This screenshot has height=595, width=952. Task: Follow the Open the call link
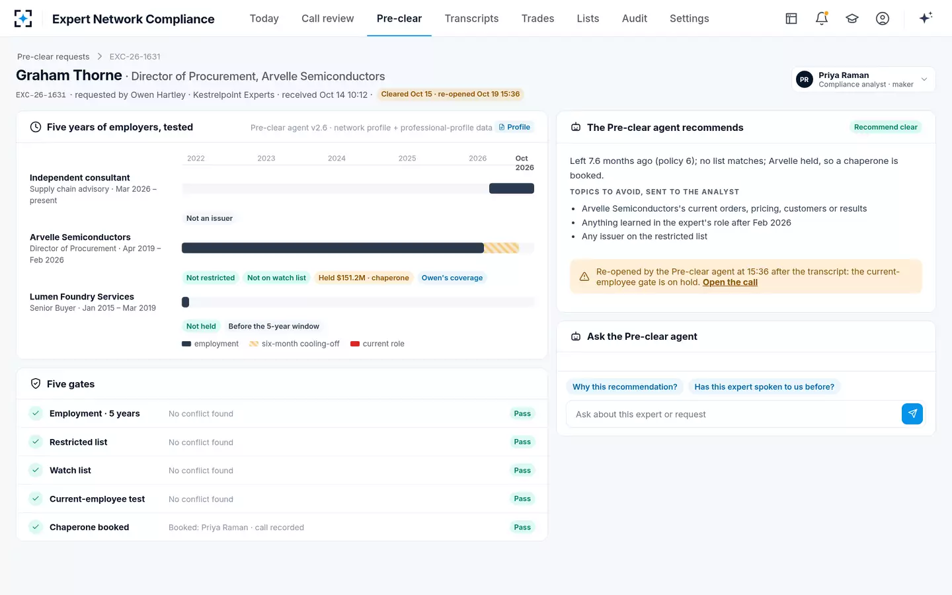(730, 282)
